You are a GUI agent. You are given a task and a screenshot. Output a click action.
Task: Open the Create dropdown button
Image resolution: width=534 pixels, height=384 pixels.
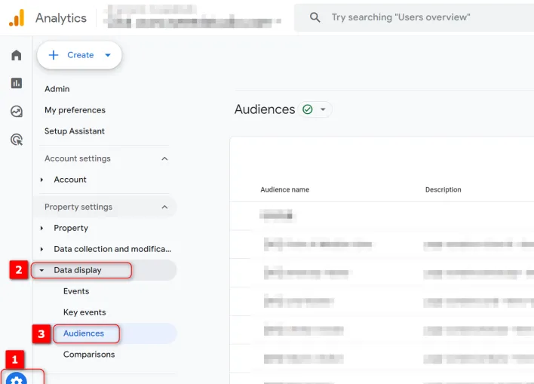(79, 55)
